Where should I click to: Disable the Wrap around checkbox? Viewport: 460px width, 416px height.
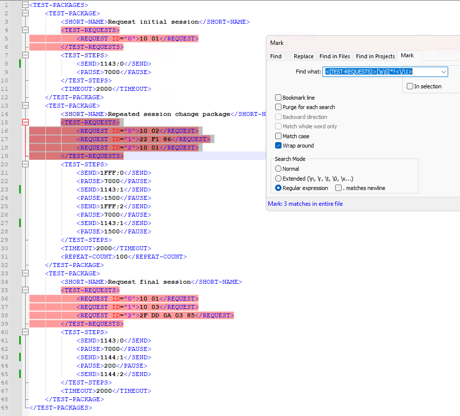click(278, 146)
